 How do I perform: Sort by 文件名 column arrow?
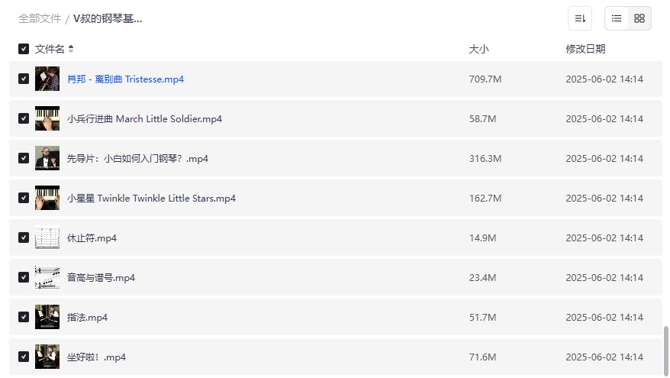(71, 49)
